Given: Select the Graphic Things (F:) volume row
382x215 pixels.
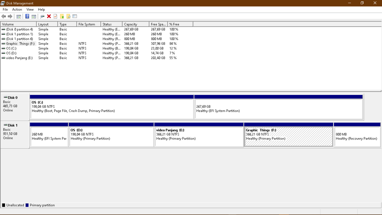Looking at the screenshot, I should tap(20, 44).
